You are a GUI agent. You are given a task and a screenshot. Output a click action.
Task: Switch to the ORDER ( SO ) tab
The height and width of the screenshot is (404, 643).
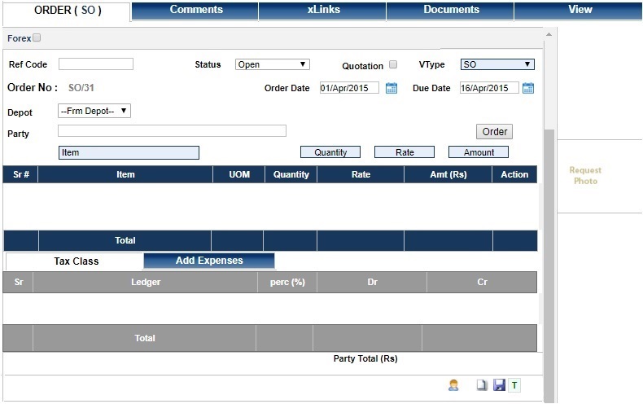[68, 11]
